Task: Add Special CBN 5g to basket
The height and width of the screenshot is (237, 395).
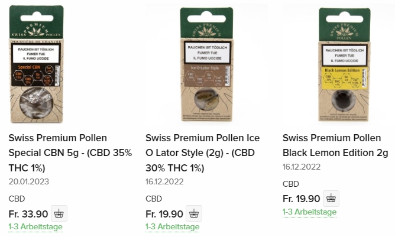Action: (x=59, y=213)
